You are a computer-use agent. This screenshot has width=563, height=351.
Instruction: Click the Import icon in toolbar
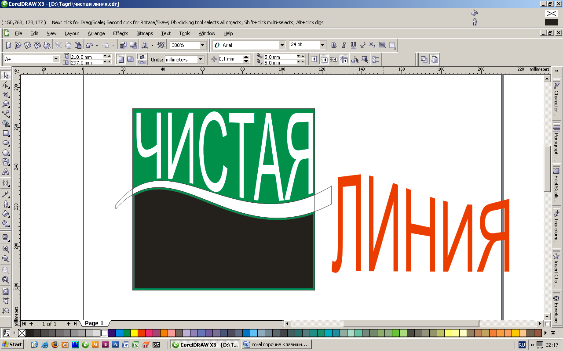click(x=123, y=45)
